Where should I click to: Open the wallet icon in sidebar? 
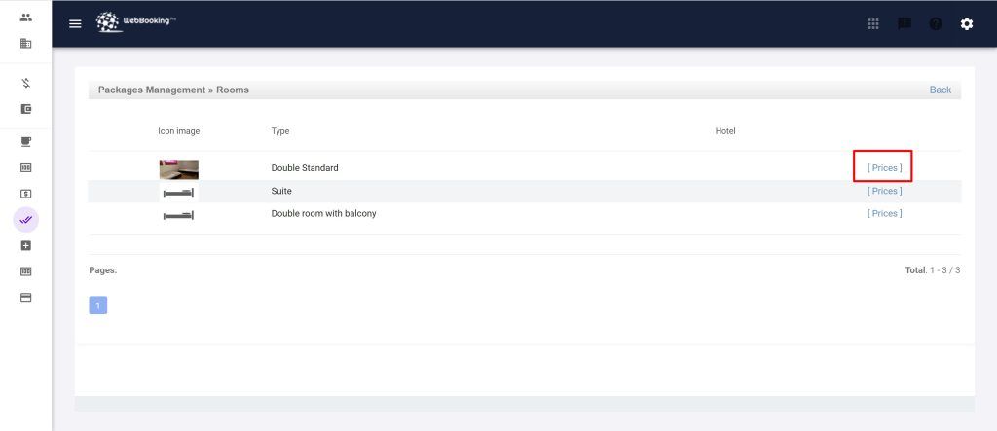coord(26,109)
